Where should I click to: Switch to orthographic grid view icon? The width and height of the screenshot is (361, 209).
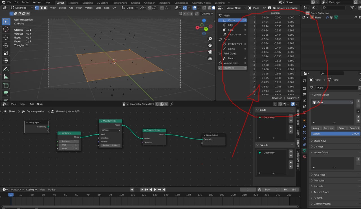[x=210, y=58]
